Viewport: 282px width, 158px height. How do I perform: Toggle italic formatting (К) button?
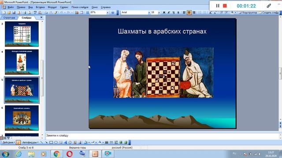[x=168, y=13]
